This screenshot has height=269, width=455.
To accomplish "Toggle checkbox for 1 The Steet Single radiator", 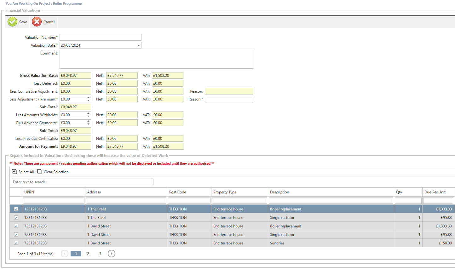I will pos(16,217).
